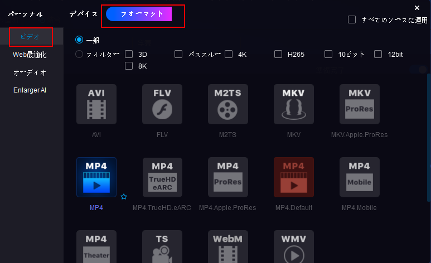Choose the MP4 Mobile format icon
This screenshot has height=263, width=431.
coord(360,177)
